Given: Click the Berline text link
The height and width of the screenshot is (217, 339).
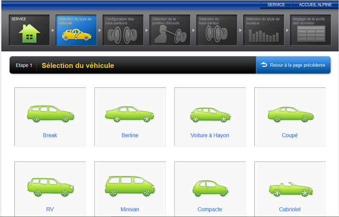Looking at the screenshot, I should [130, 135].
